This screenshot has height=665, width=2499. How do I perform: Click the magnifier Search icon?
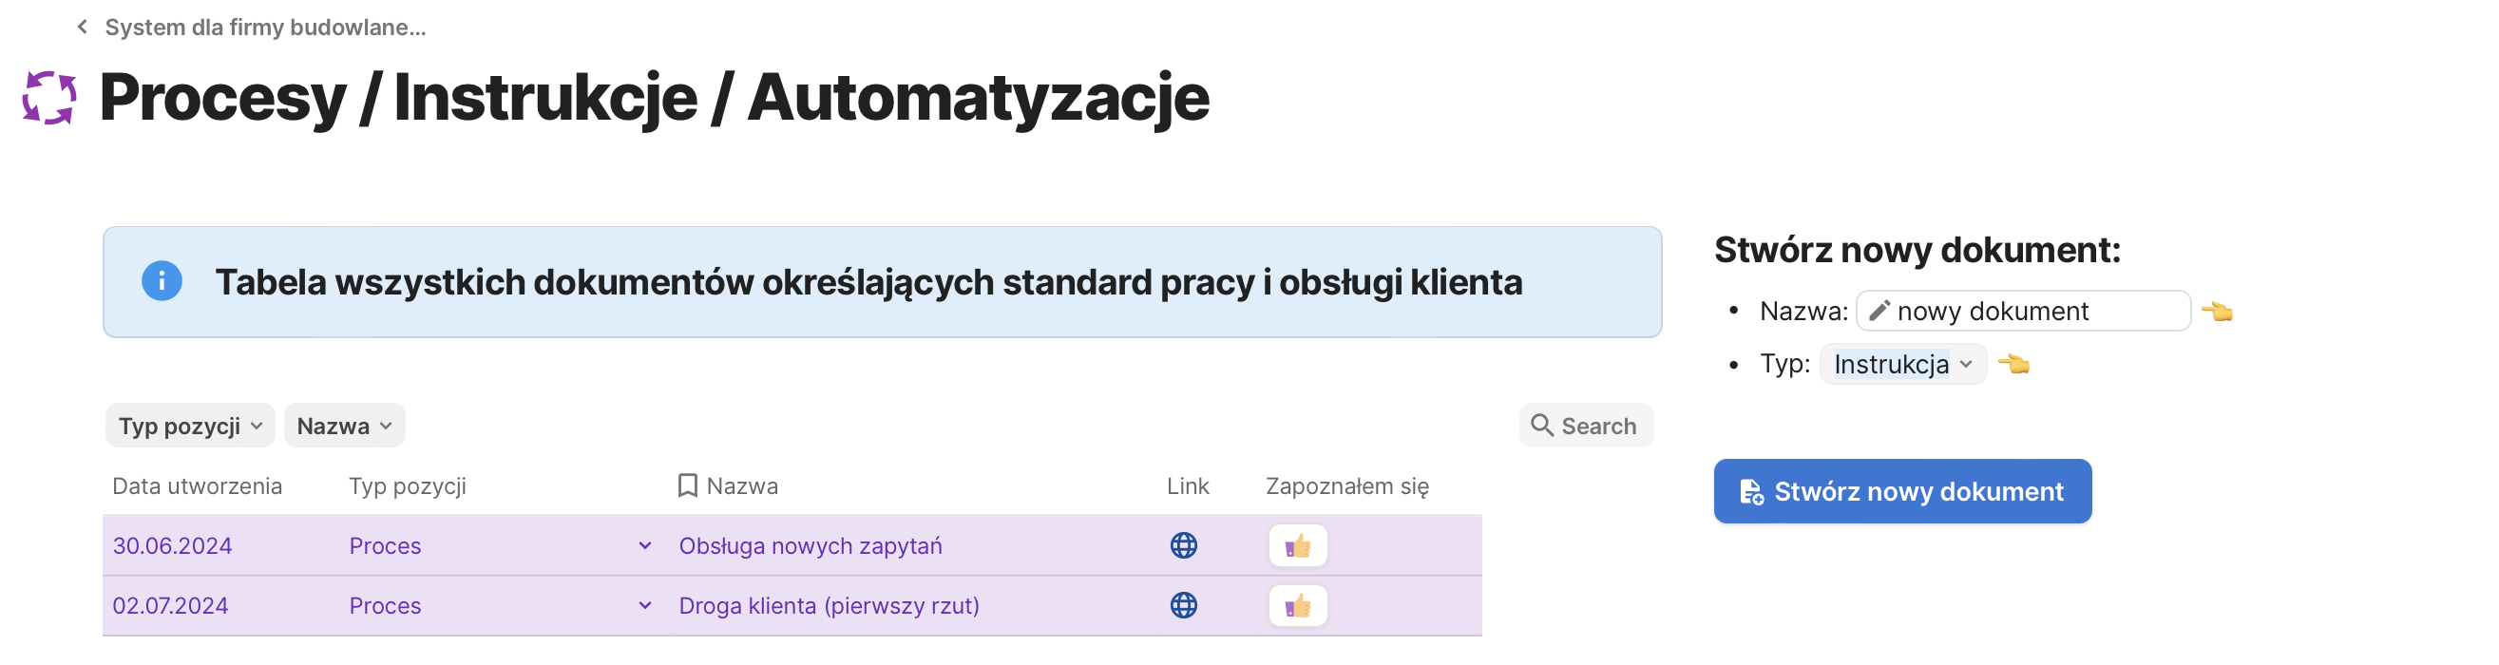tap(1541, 426)
